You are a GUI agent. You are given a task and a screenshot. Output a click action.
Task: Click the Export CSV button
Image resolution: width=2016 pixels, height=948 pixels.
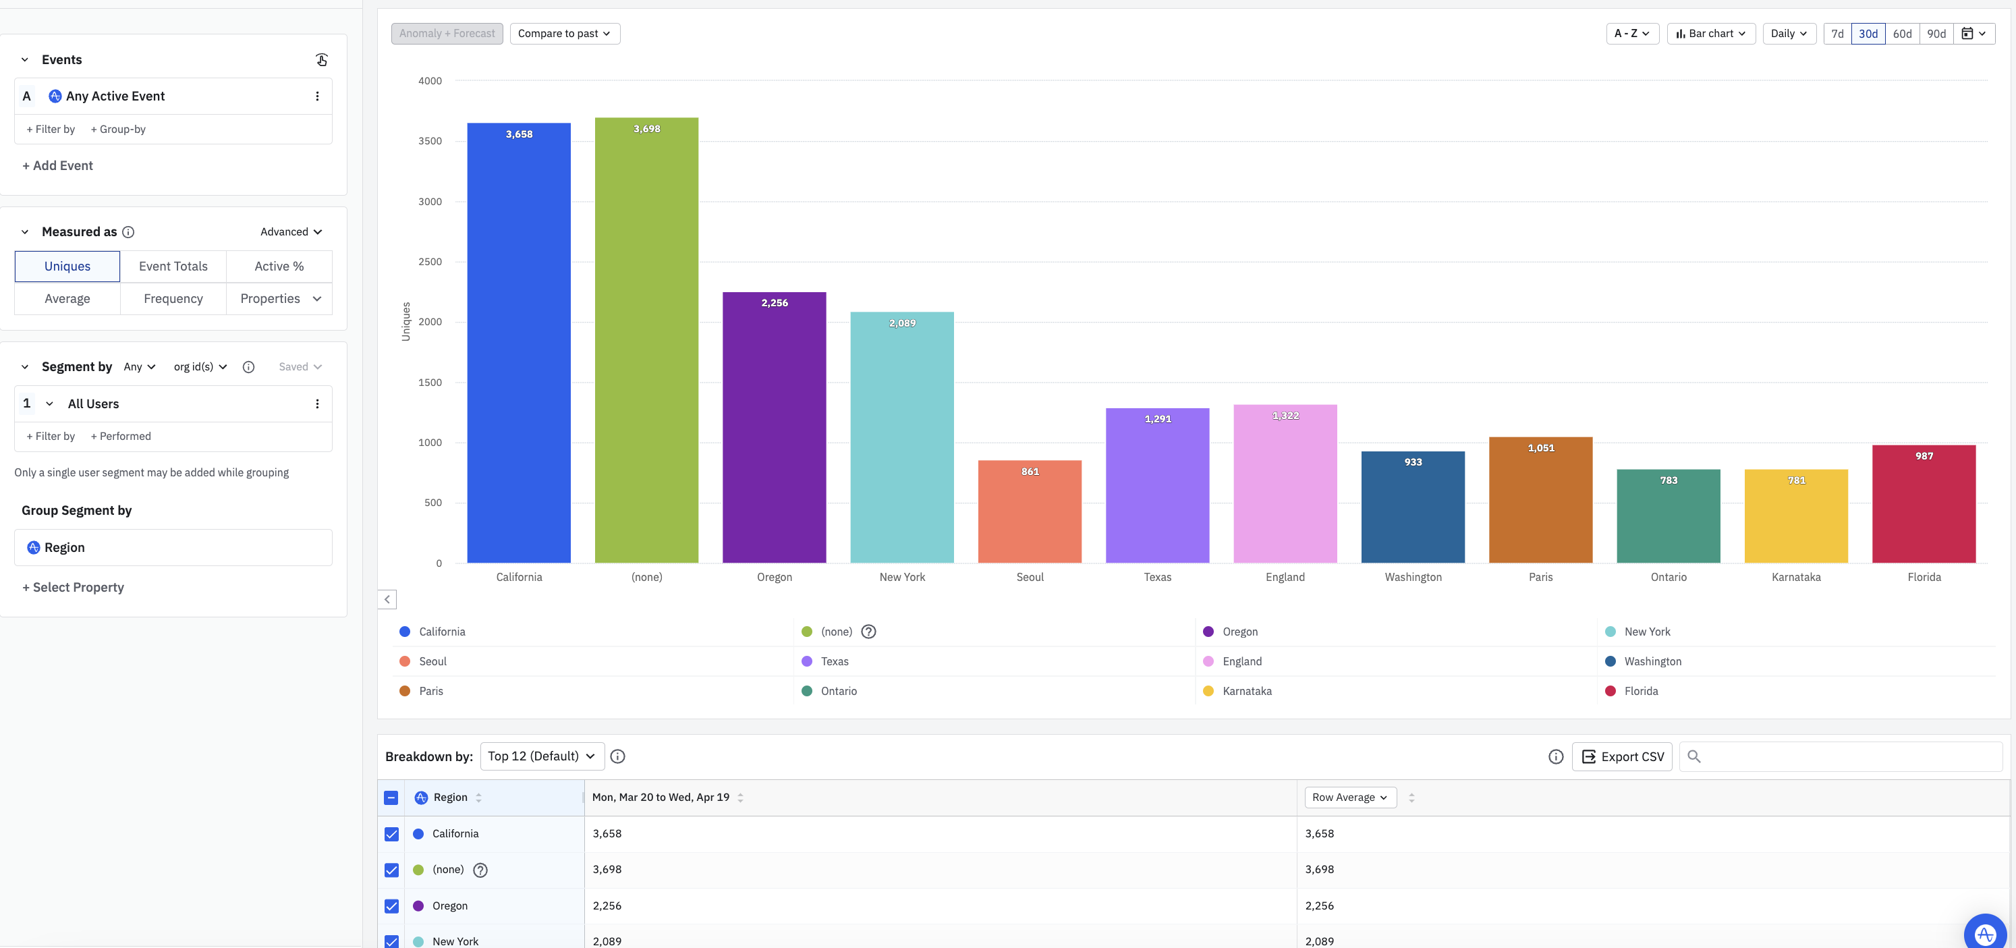click(1623, 757)
